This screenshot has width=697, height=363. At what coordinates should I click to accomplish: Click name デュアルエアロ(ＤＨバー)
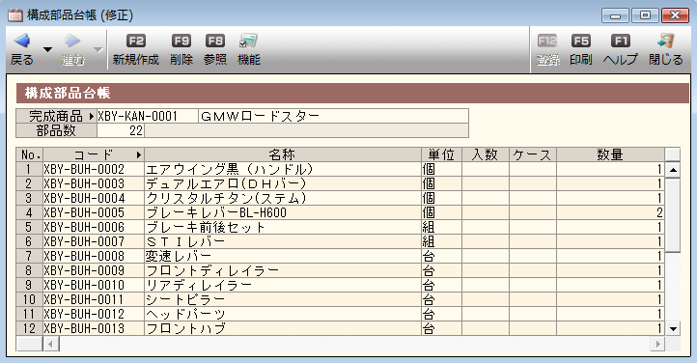coord(226,184)
